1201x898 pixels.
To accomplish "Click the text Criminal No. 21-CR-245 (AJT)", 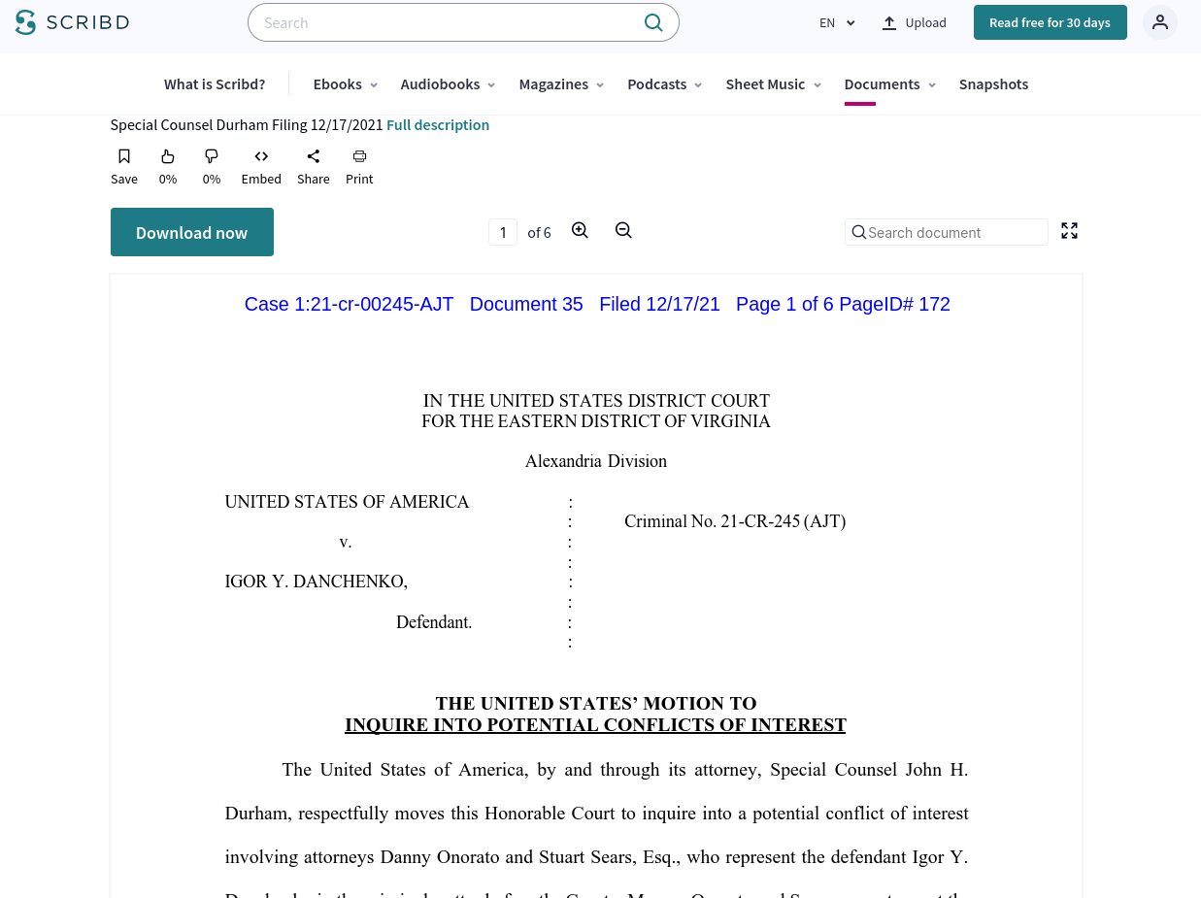I will click(x=735, y=521).
